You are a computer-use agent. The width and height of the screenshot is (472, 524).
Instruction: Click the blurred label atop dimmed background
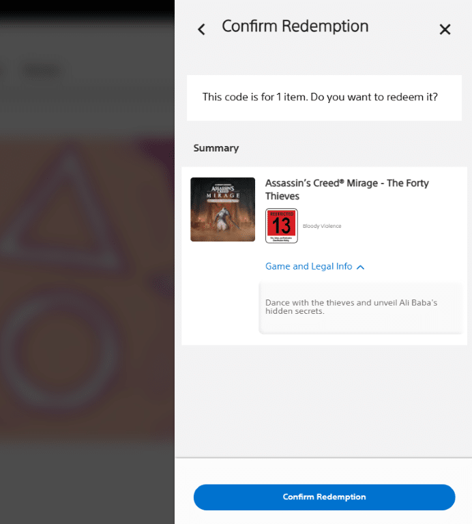(42, 71)
